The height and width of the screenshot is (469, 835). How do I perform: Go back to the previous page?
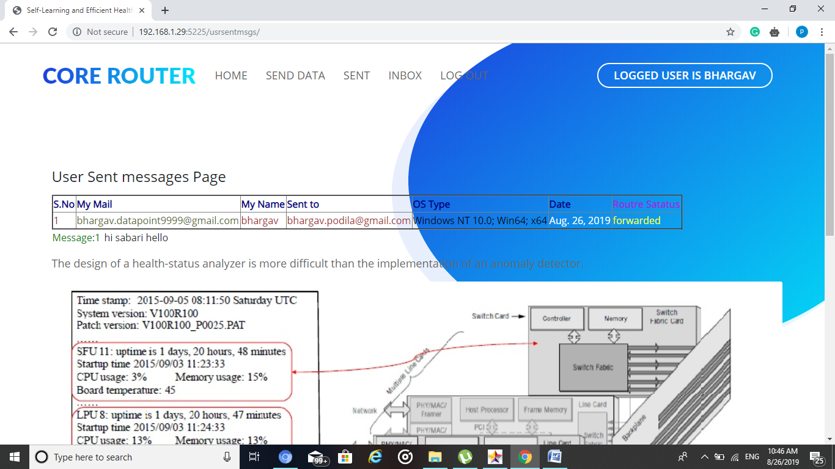point(13,32)
